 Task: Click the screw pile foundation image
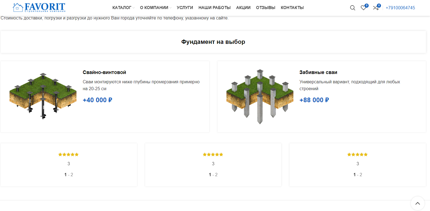coord(43,96)
